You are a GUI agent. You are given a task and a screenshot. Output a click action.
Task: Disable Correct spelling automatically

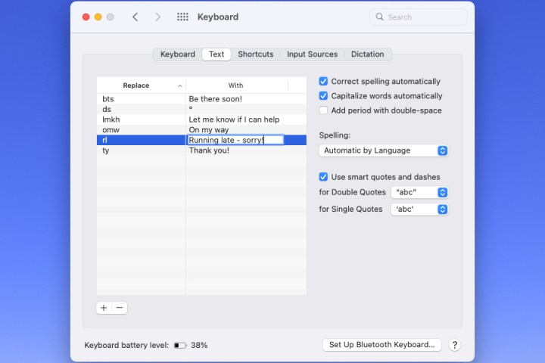(324, 82)
